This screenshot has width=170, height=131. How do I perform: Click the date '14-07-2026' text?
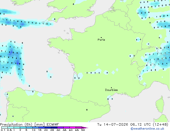click(116, 125)
